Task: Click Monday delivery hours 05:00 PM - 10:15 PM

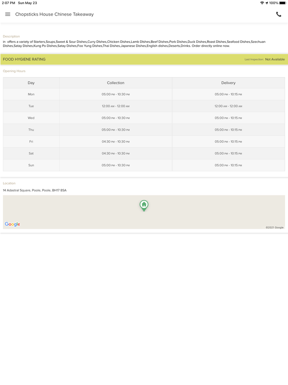Action: [228, 94]
